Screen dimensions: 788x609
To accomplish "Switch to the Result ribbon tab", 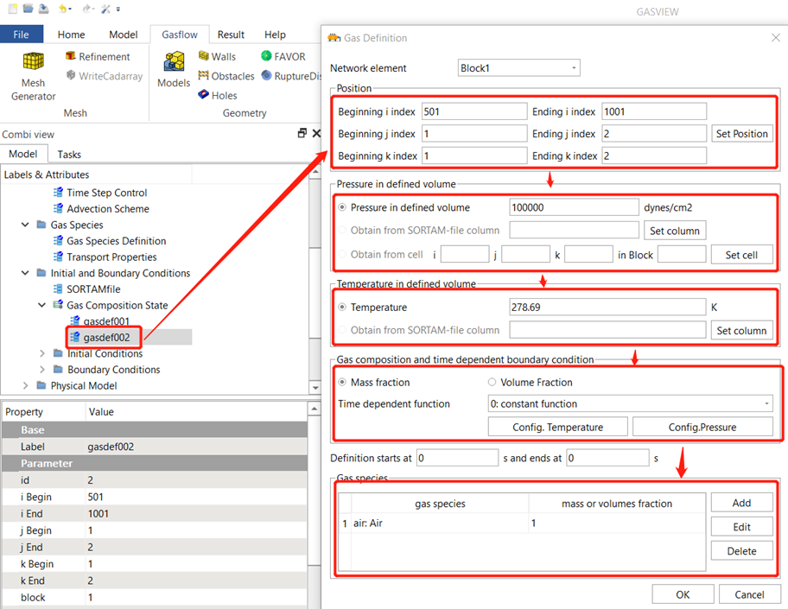I will coord(231,35).
